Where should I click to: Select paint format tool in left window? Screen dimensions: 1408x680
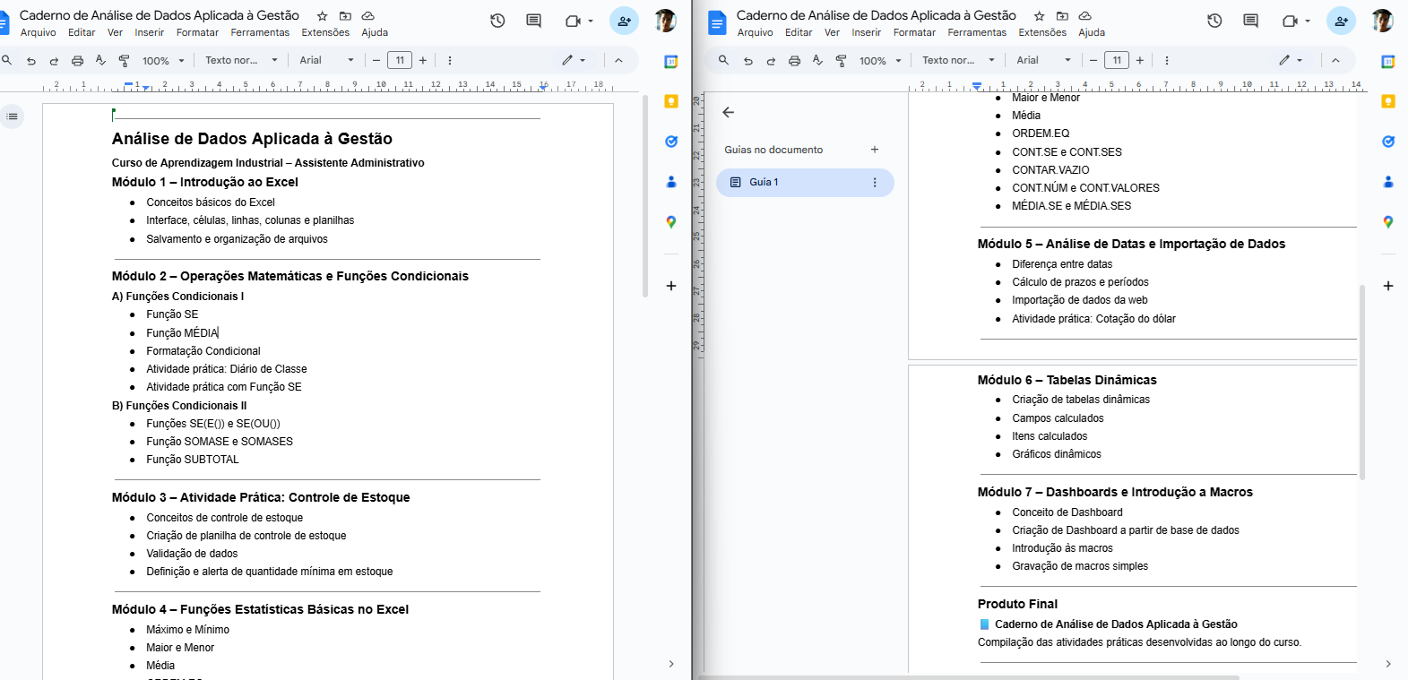click(124, 61)
